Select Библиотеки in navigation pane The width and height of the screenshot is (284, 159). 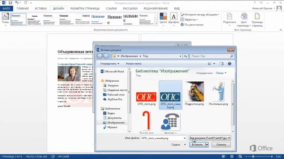pyautogui.click(x=110, y=109)
